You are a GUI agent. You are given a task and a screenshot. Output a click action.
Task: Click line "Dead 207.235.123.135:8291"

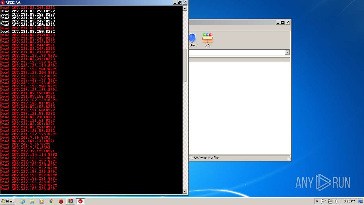[29, 158]
